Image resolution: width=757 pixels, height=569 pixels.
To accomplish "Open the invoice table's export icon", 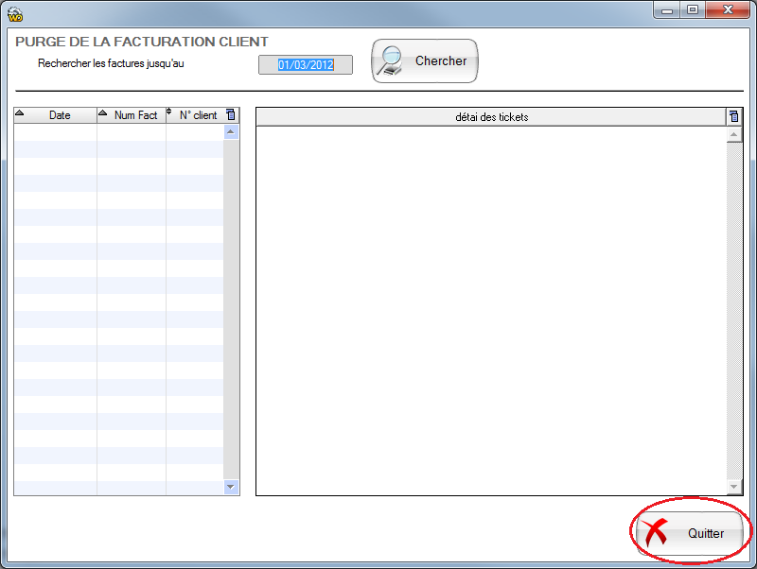I will [x=232, y=114].
